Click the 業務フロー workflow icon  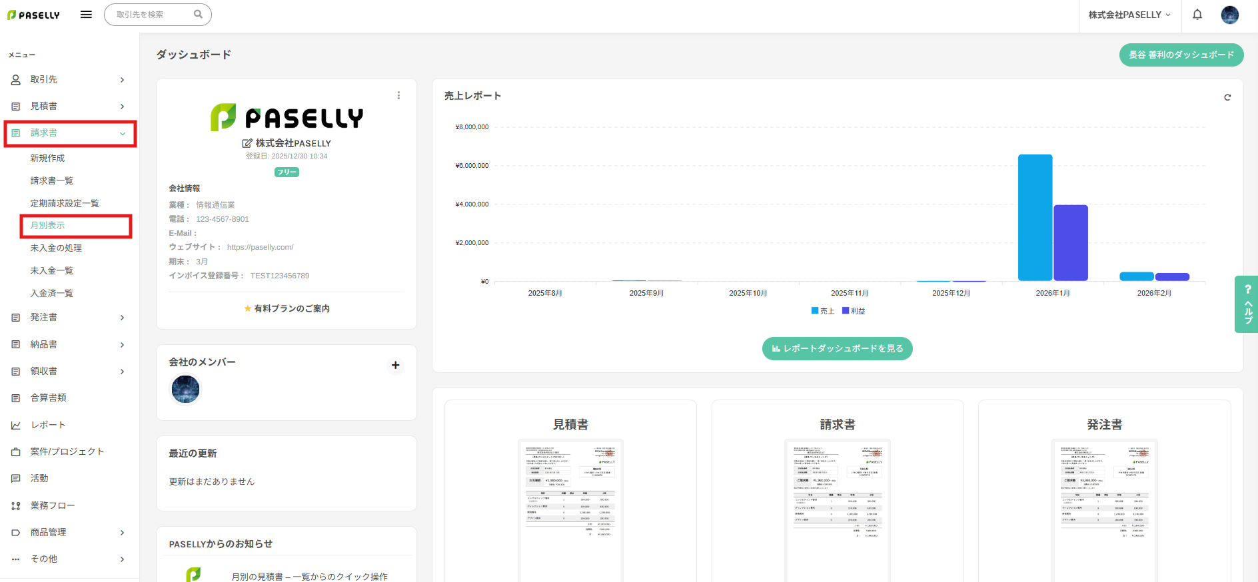[15, 505]
